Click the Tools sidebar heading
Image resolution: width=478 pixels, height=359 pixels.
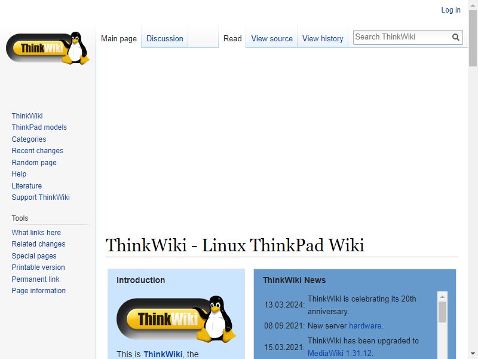[20, 218]
